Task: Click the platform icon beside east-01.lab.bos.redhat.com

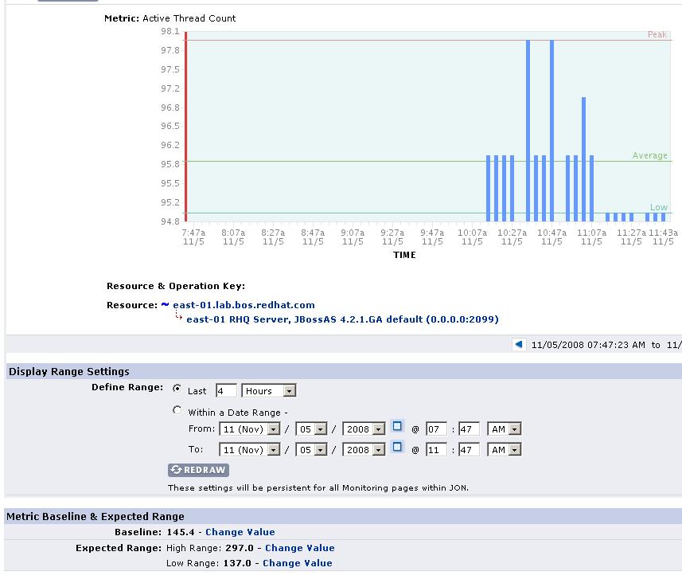Action: tap(165, 304)
